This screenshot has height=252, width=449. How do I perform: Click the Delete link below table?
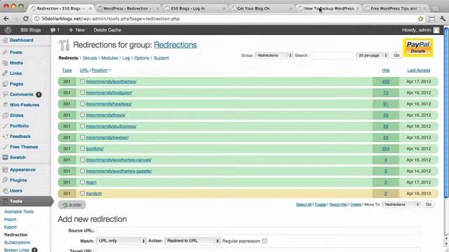click(356, 204)
